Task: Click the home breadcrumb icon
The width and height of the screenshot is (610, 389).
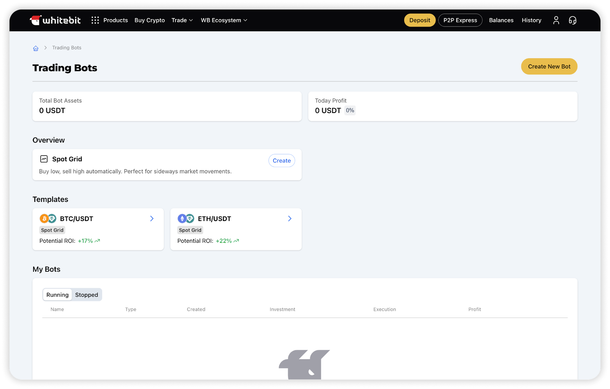Action: [x=36, y=48]
